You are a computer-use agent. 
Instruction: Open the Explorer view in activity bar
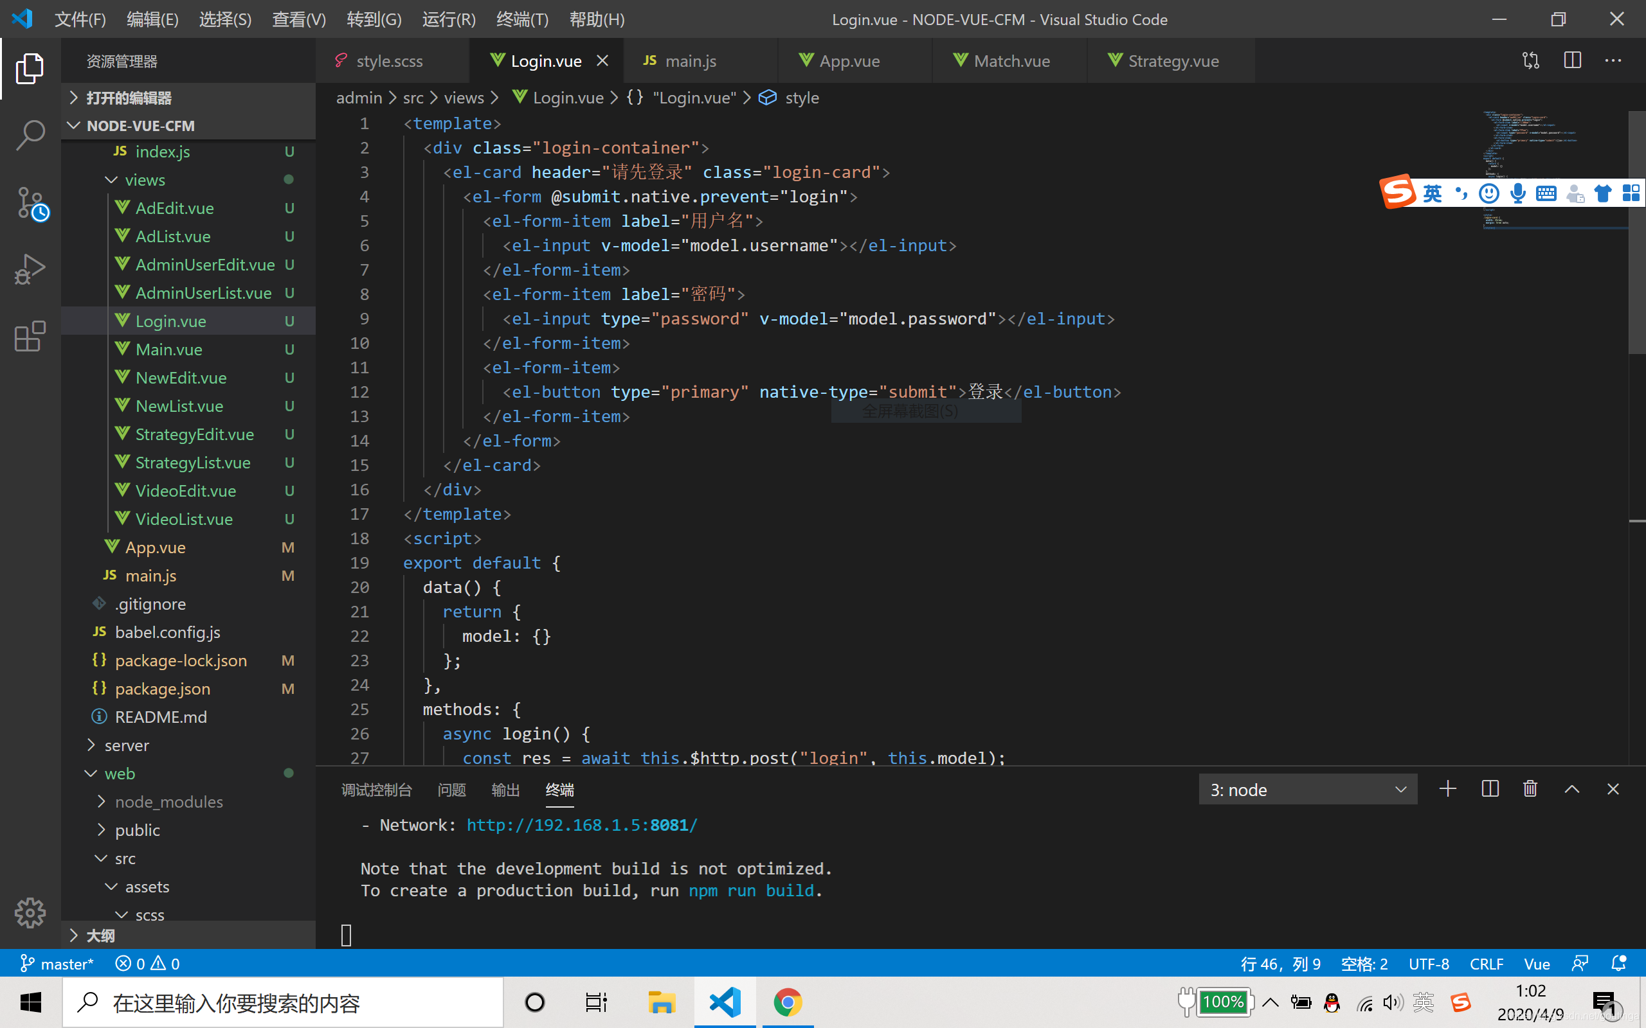tap(30, 68)
